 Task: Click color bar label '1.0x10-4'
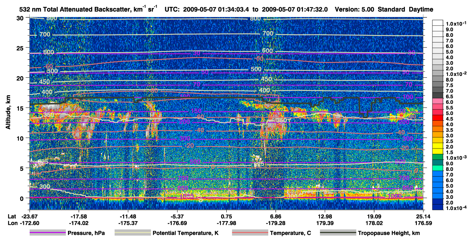(x=457, y=208)
